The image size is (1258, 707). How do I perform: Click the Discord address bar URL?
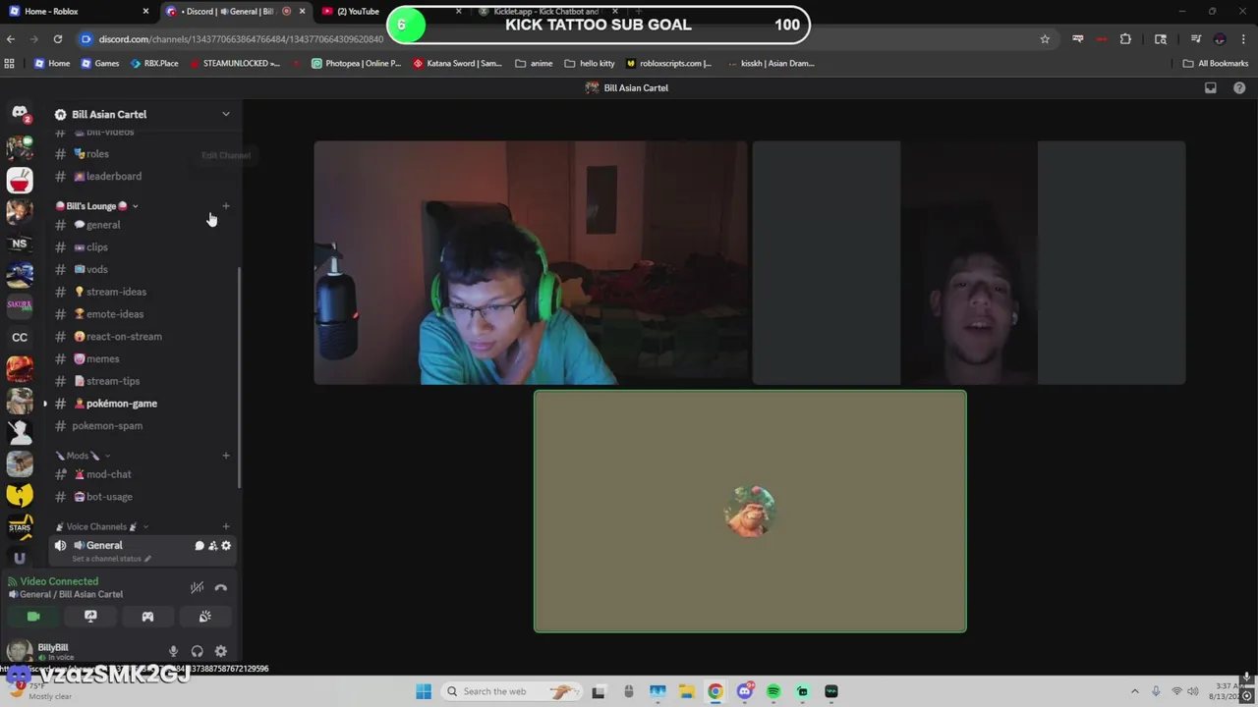241,39
